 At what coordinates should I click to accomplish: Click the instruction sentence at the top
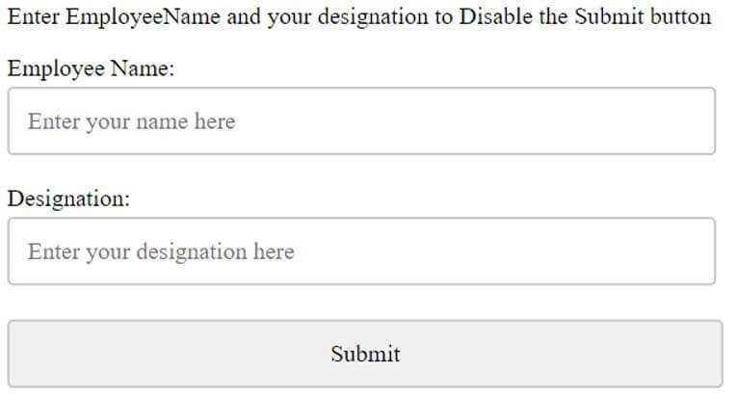coord(359,18)
